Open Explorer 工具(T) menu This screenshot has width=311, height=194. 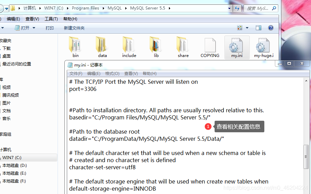click(51, 19)
